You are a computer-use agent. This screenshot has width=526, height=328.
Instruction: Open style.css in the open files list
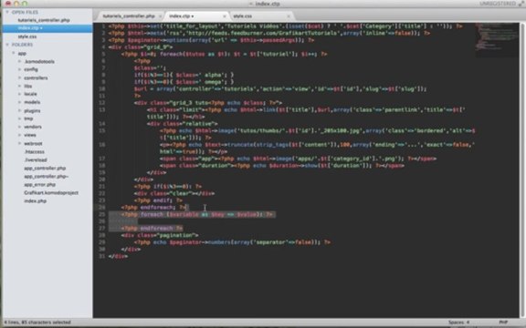point(27,36)
